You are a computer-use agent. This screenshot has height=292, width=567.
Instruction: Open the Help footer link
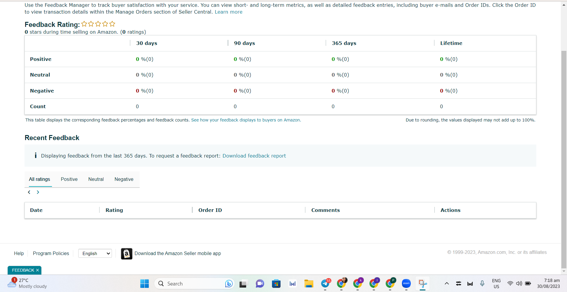[19, 253]
